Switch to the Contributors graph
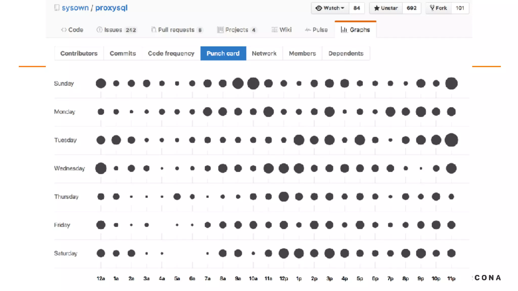Image resolution: width=518 pixels, height=291 pixels. (79, 53)
